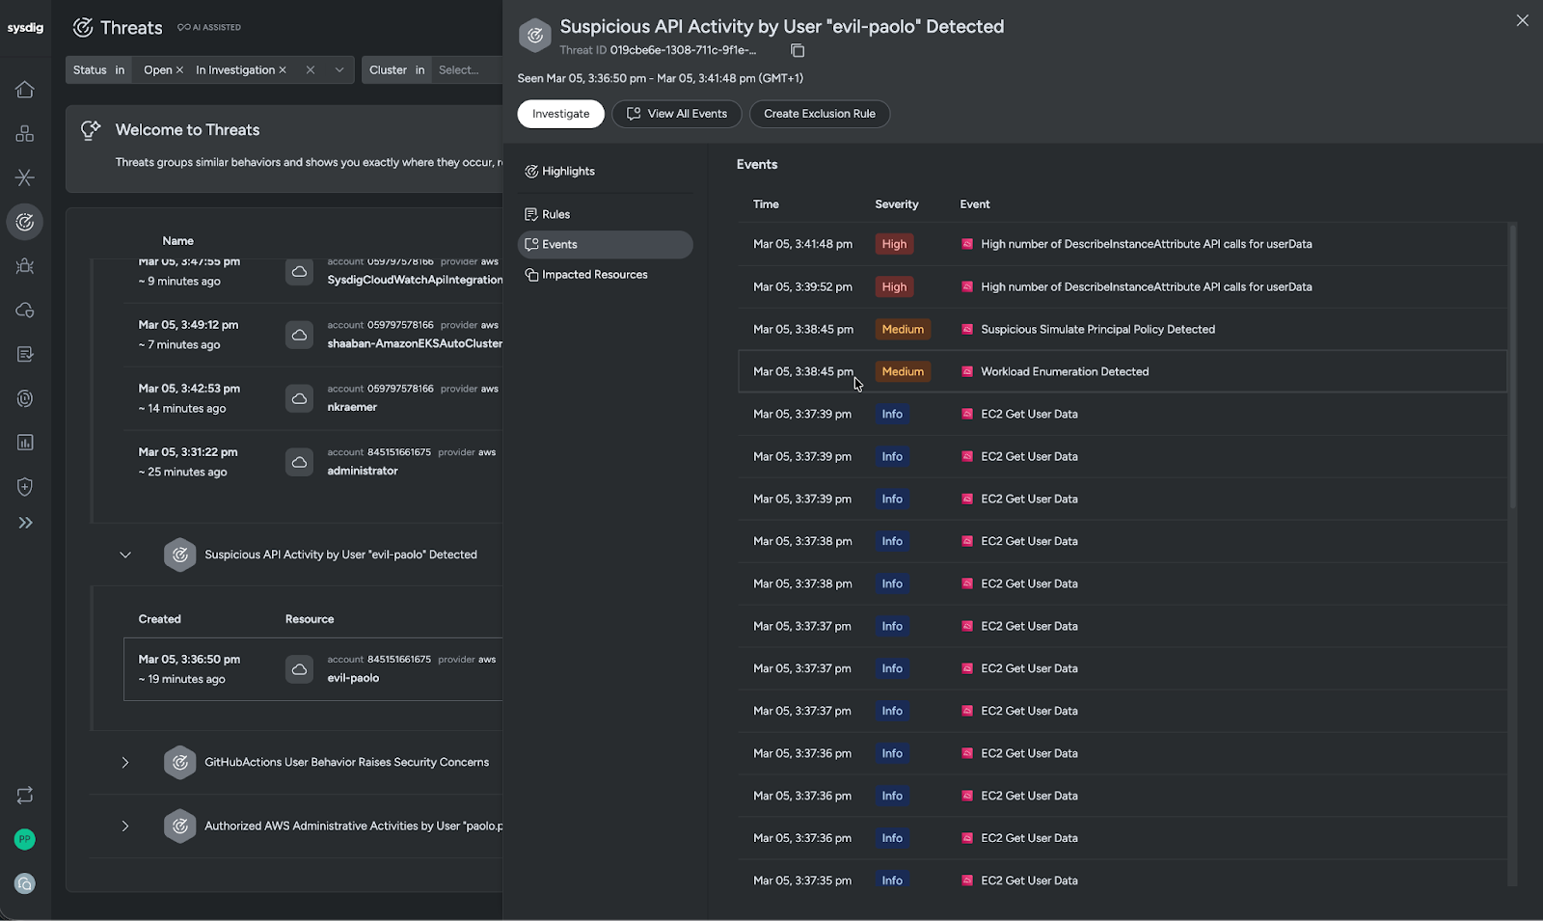Close the threat detail panel

tap(1522, 20)
